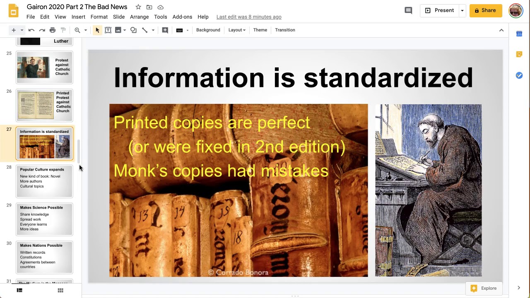The height and width of the screenshot is (298, 530).
Task: Check the cloud save status icon
Action: click(x=161, y=7)
